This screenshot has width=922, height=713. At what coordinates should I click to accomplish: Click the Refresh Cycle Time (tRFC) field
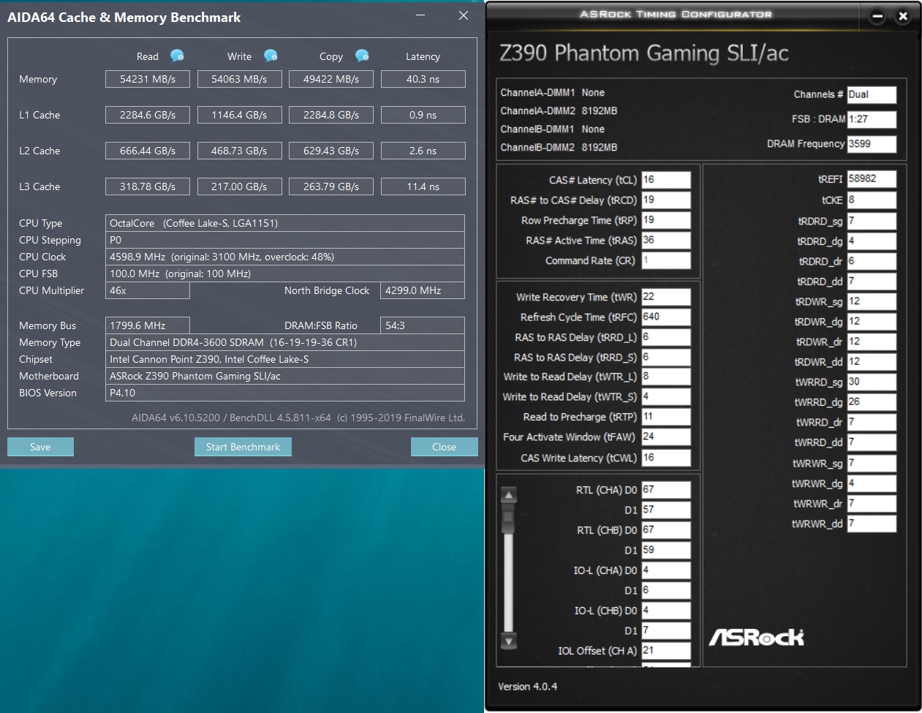coord(666,317)
